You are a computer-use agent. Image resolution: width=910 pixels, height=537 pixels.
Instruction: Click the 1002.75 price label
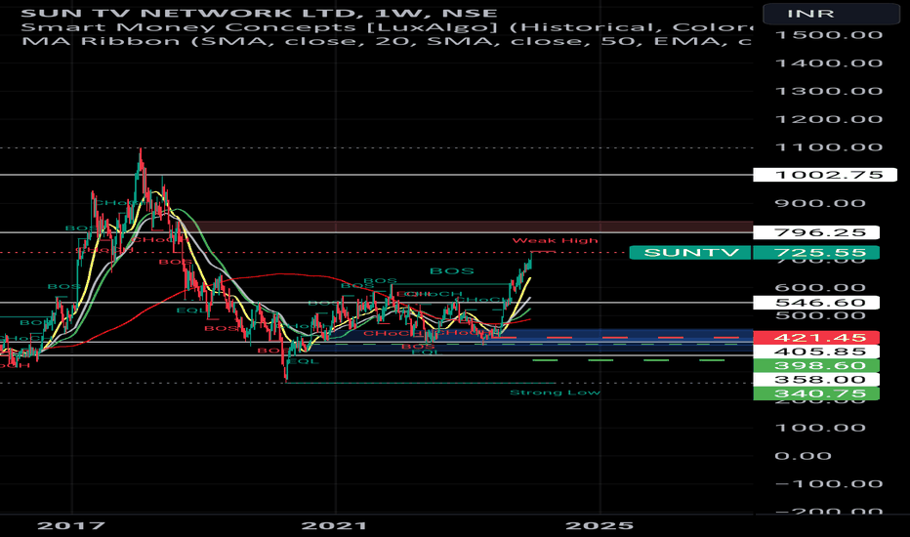[x=825, y=175]
